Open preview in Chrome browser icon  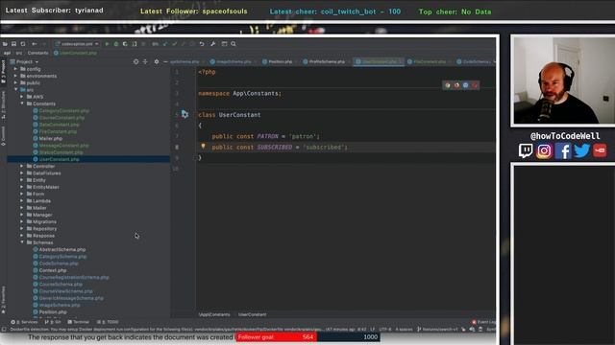pyautogui.click(x=448, y=85)
